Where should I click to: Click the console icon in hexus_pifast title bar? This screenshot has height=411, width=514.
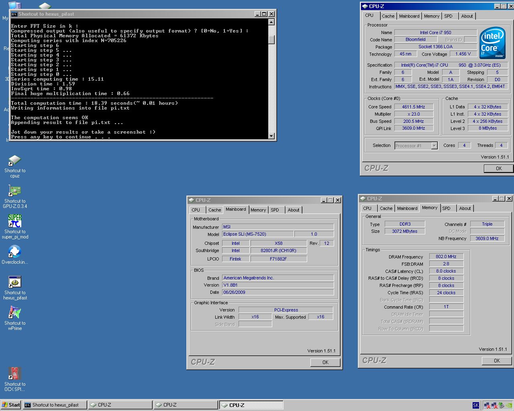pos(14,14)
